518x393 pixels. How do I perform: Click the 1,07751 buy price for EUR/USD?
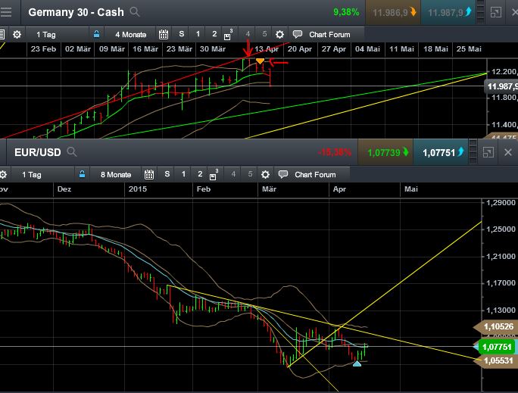pos(440,152)
